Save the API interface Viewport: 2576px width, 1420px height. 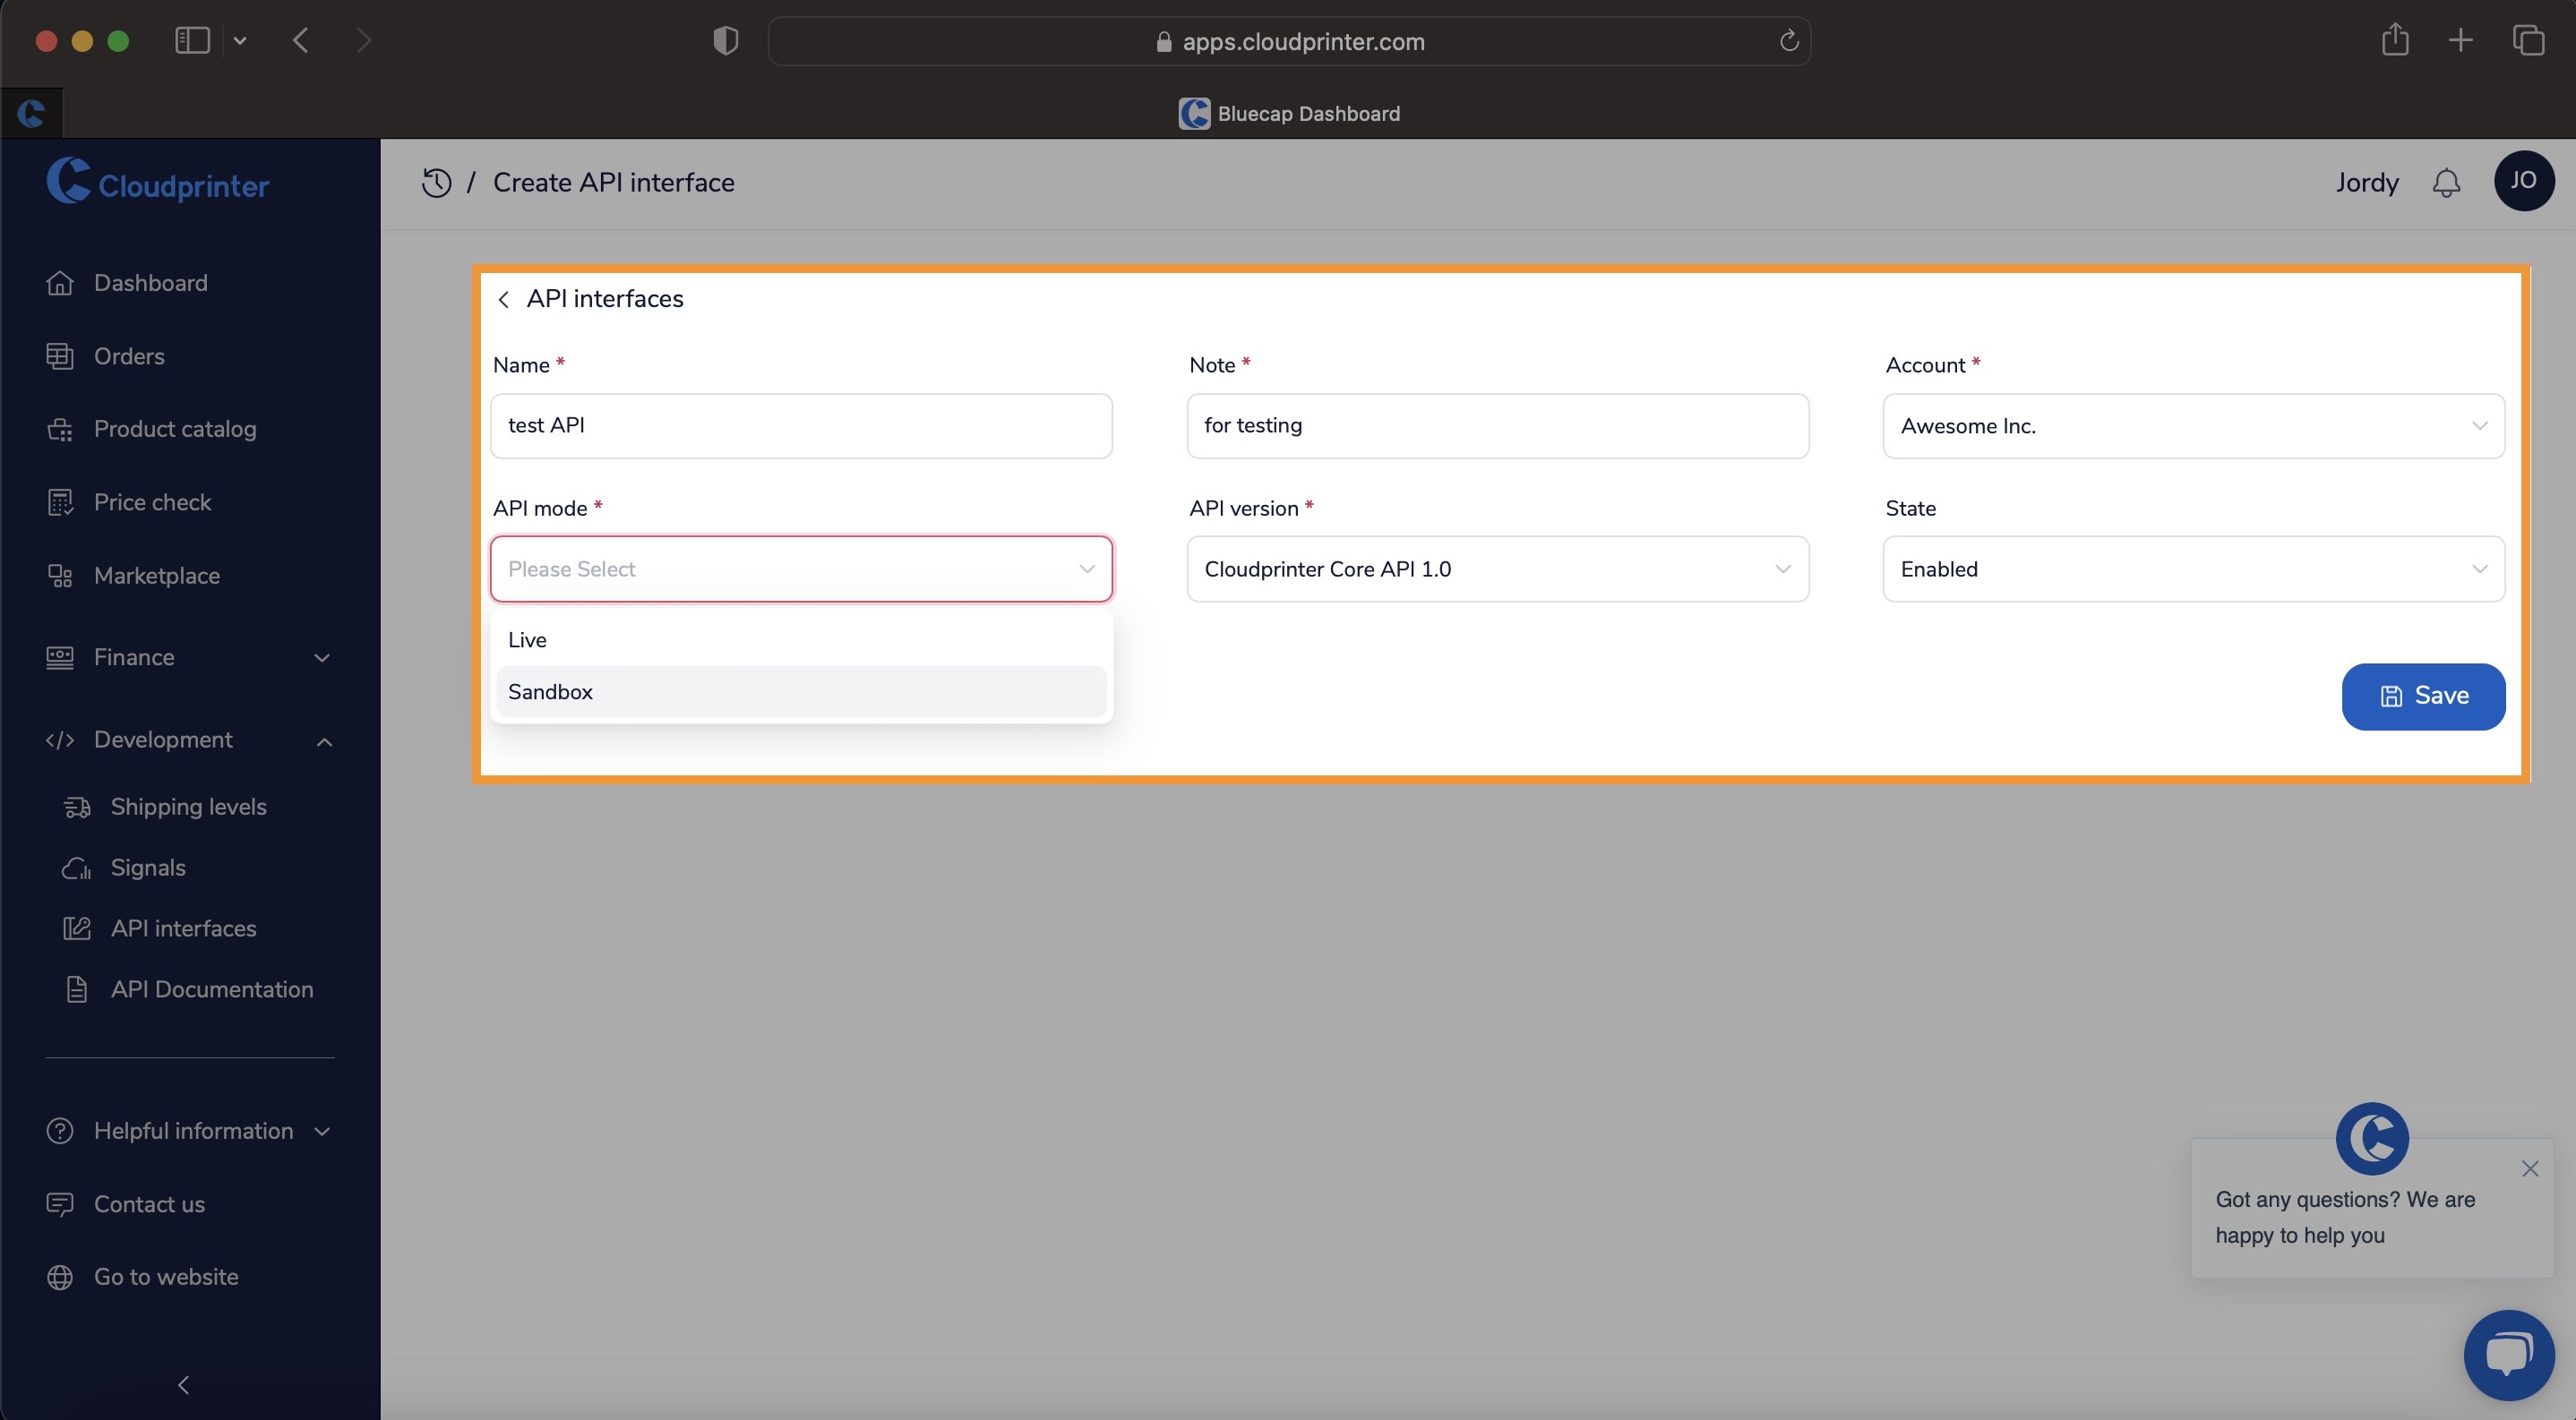(x=2423, y=697)
